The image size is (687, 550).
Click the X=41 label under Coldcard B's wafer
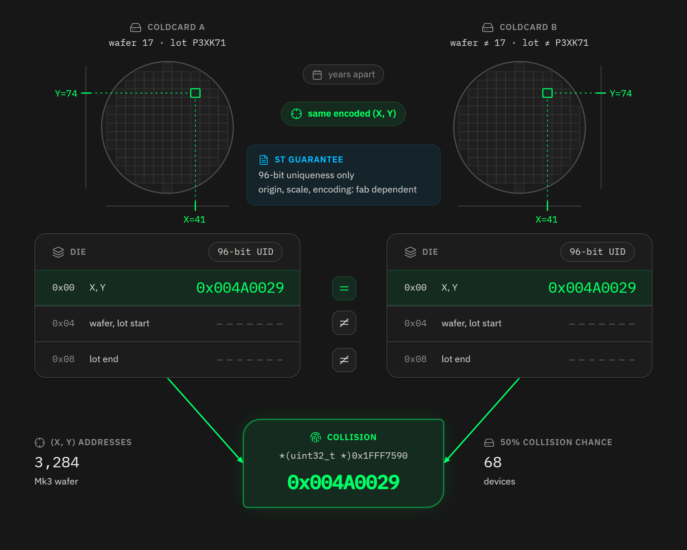click(x=547, y=219)
